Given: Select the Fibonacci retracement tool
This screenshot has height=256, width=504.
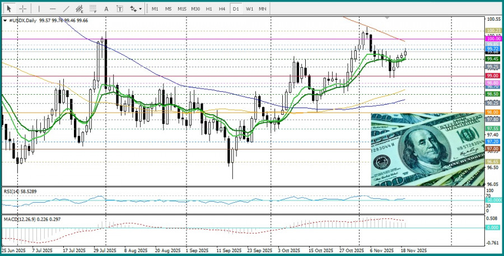Looking at the screenshot, I should coord(94,9).
